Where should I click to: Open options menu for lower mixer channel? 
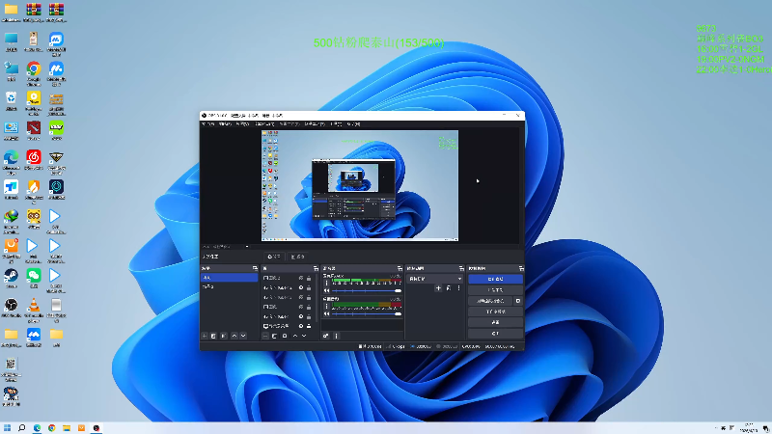(326, 306)
